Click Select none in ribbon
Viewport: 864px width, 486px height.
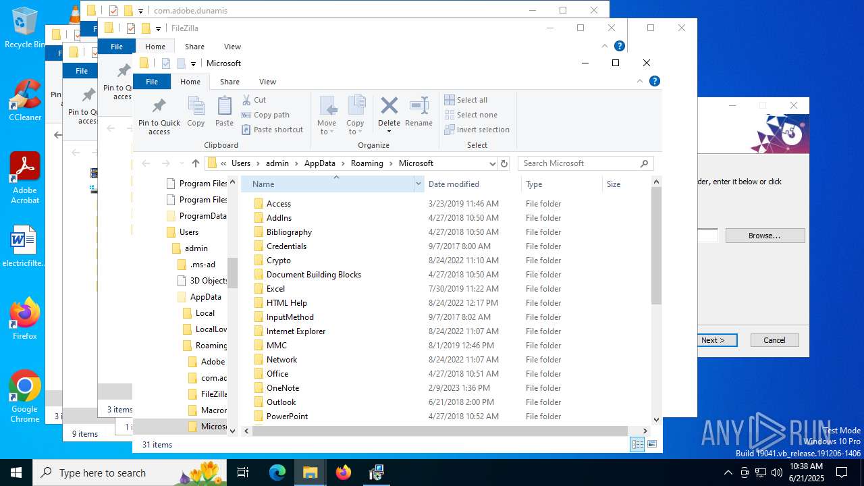point(470,115)
